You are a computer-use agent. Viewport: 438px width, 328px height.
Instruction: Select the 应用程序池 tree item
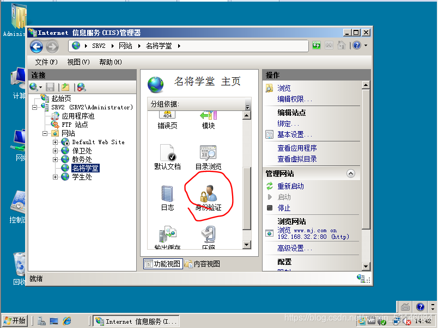pos(78,116)
